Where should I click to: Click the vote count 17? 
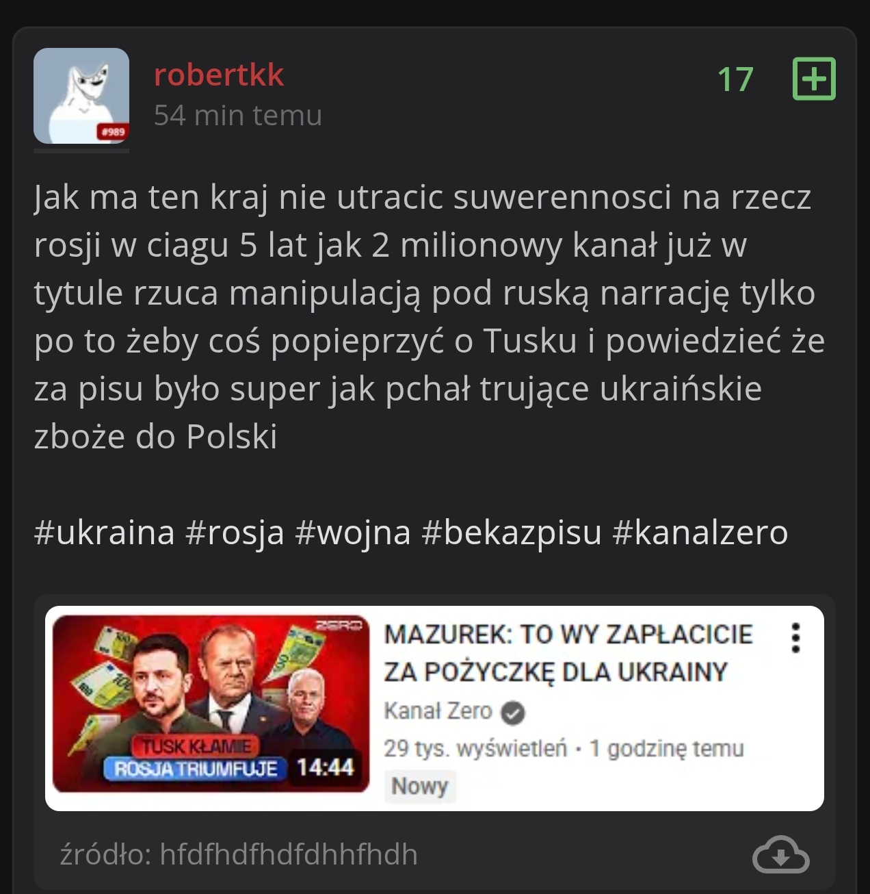[735, 79]
